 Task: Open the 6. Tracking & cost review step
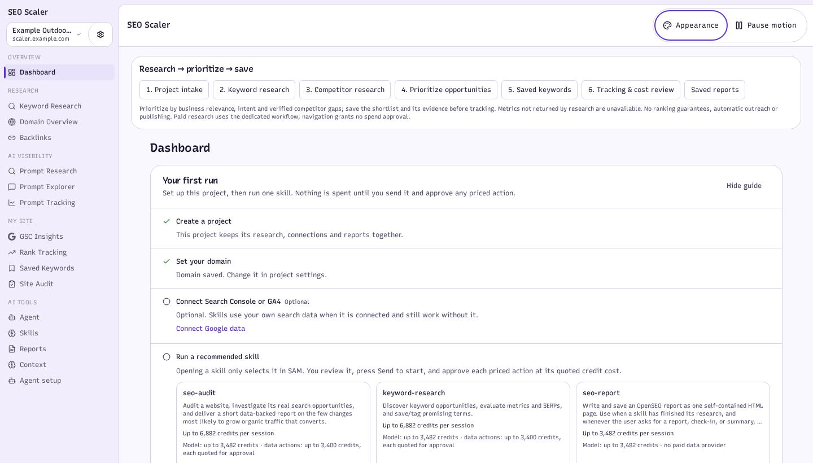[631, 90]
